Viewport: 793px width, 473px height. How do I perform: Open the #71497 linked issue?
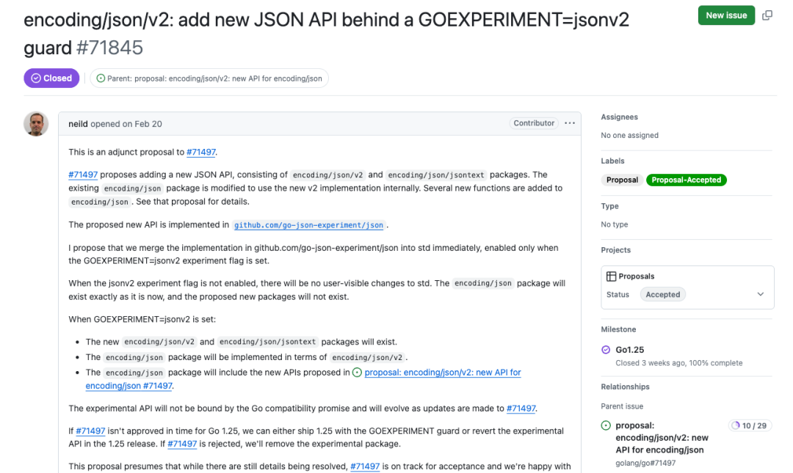pos(201,152)
